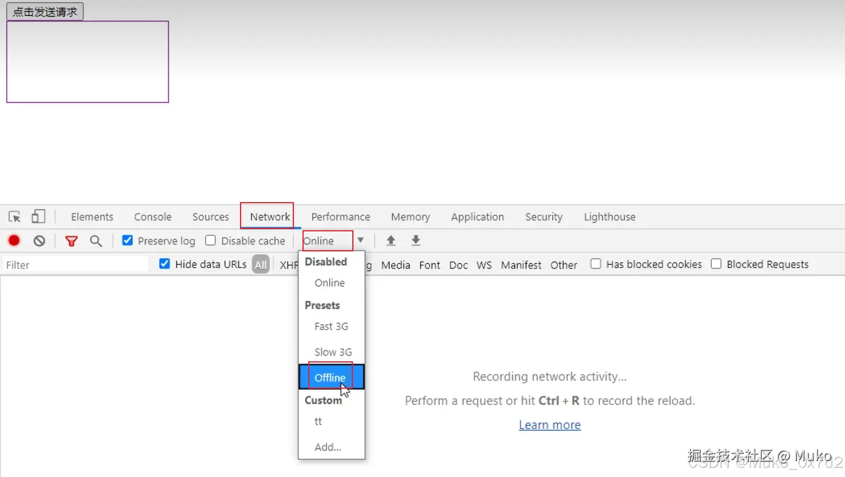Select the Offline throttling option
845x477 pixels.
pos(331,377)
